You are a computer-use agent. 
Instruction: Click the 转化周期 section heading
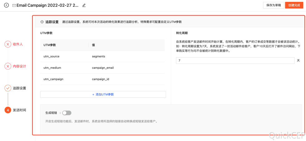(182, 33)
